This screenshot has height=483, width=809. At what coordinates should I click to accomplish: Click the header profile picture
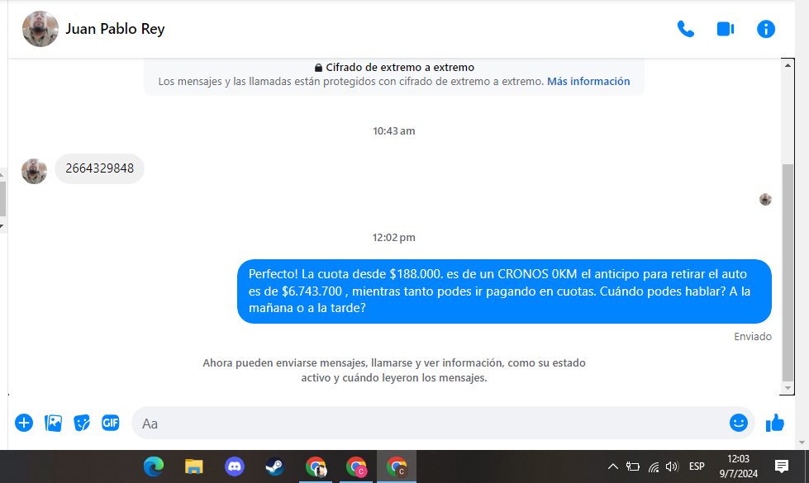pyautogui.click(x=40, y=29)
